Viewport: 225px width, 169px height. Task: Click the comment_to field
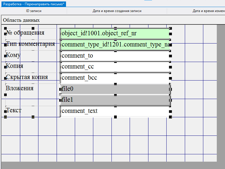point(115,56)
